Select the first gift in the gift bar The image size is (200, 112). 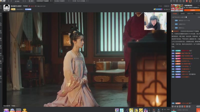tap(117, 110)
